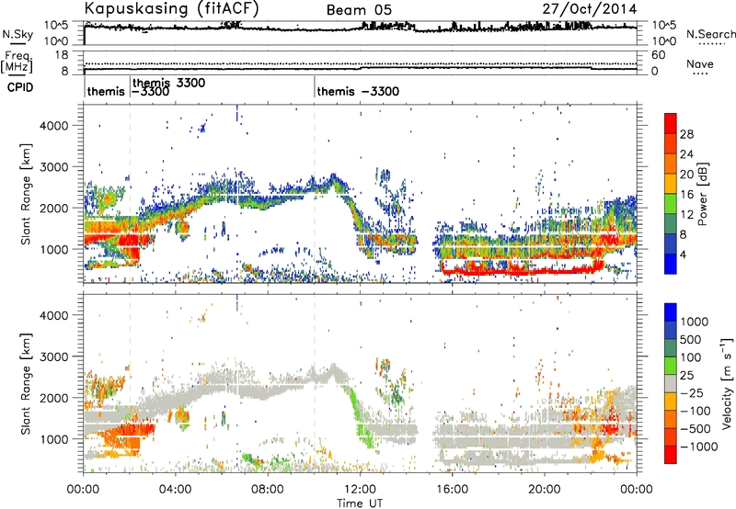Image resolution: width=736 pixels, height=509 pixels.
Task: Click the date '27/Oct/2014'
Action: point(590,9)
